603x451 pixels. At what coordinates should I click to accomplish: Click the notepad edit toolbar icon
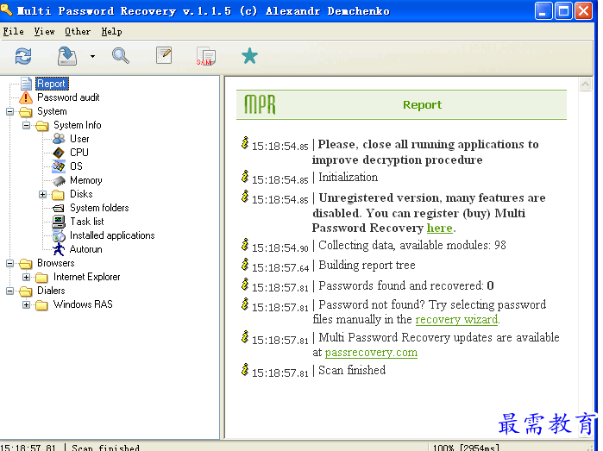[164, 55]
